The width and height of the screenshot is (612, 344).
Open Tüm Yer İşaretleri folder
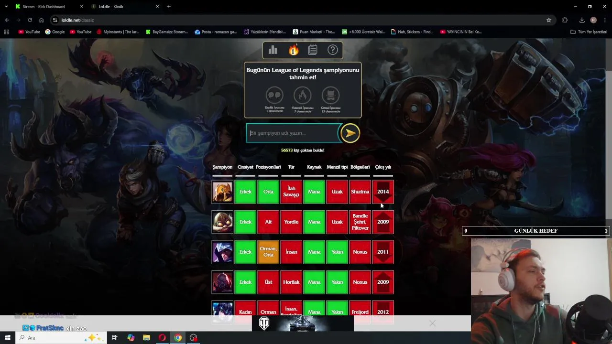pos(589,32)
